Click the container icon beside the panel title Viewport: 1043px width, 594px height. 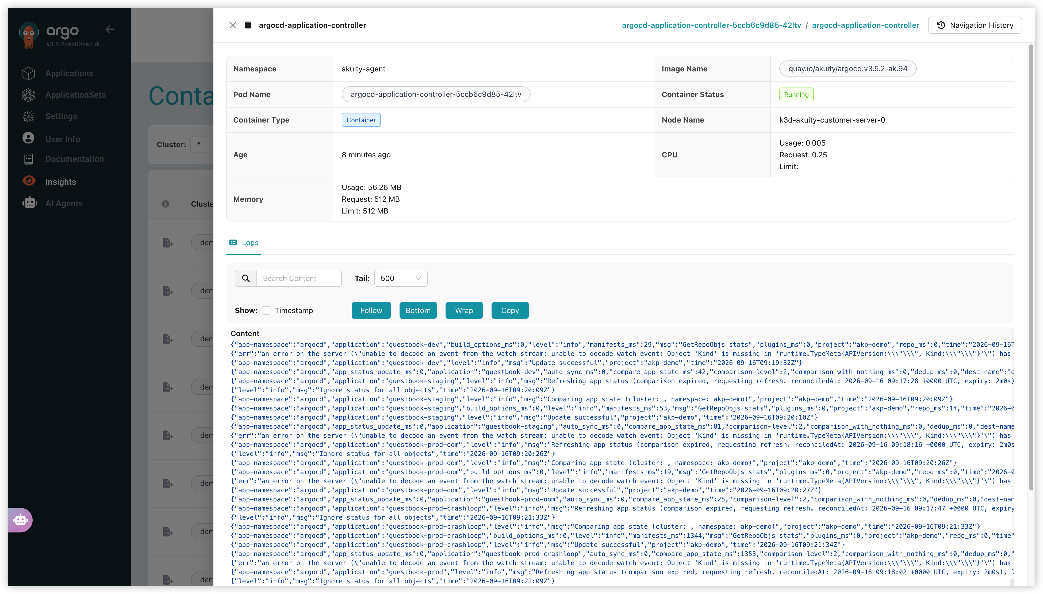click(x=248, y=25)
